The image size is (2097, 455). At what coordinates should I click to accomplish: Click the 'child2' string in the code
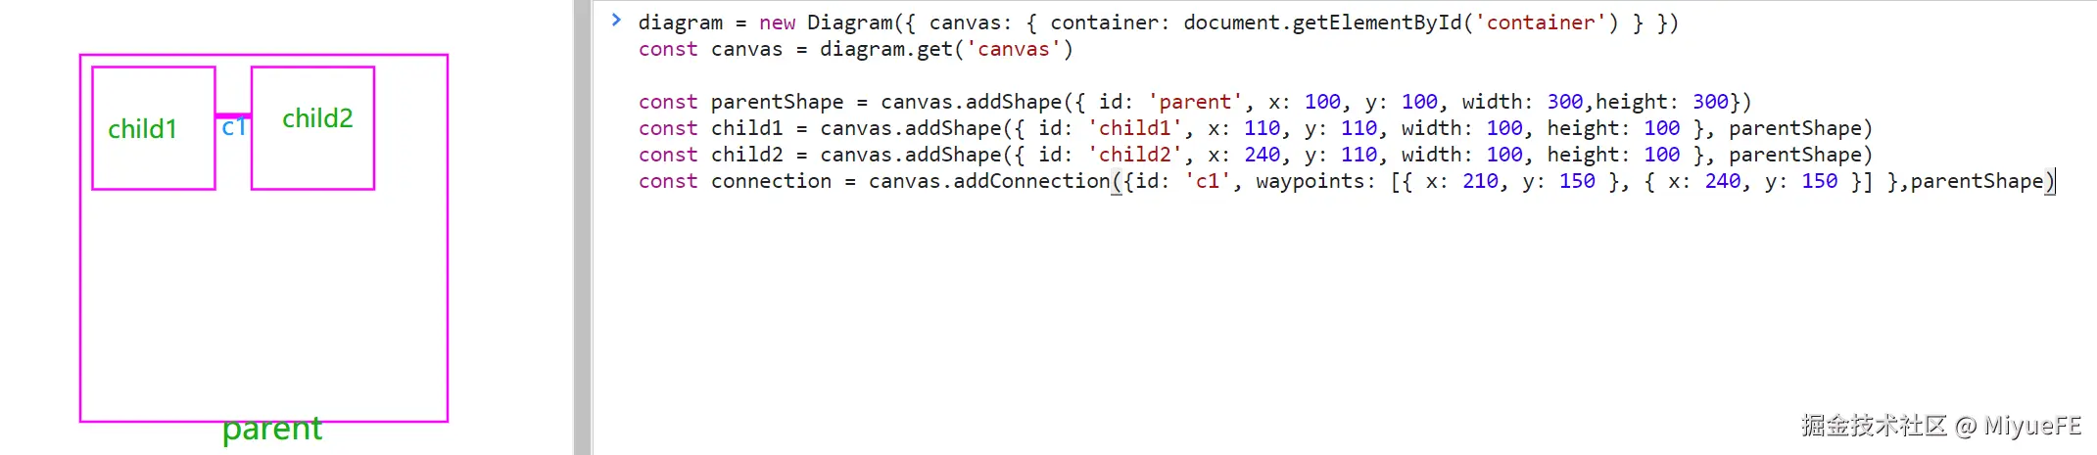(x=1134, y=155)
